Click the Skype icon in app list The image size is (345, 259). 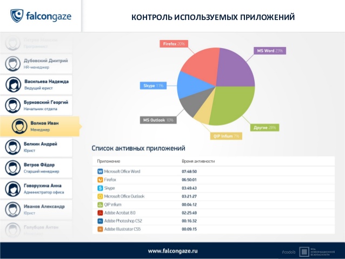[100, 188]
